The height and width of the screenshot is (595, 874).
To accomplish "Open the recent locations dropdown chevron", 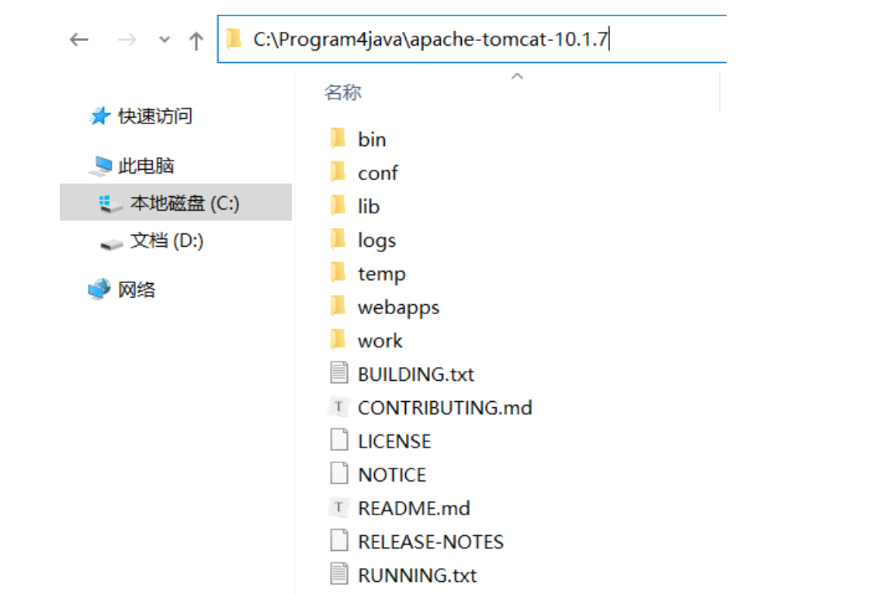I will (165, 40).
